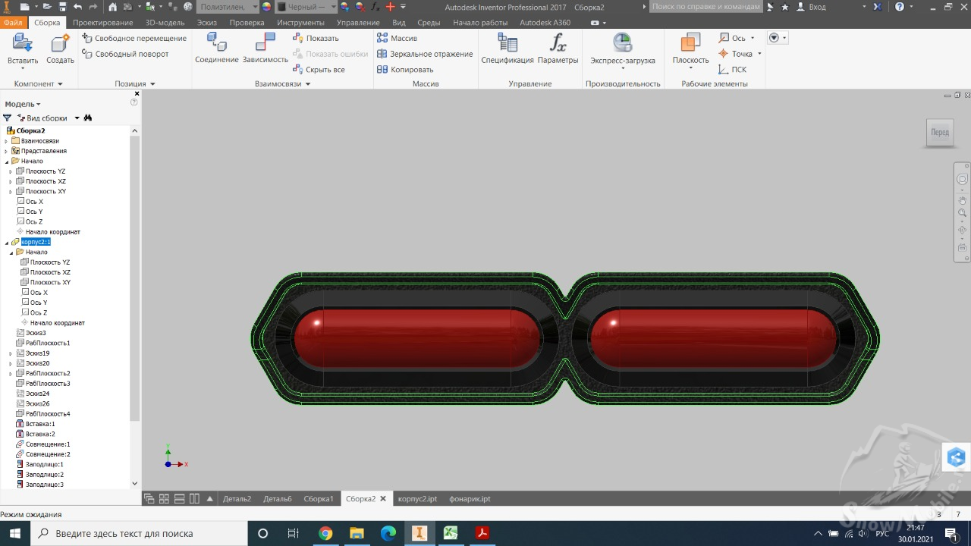Viewport: 971px width, 546px height.
Task: Click the ПСК coordinate system tool
Action: click(732, 70)
